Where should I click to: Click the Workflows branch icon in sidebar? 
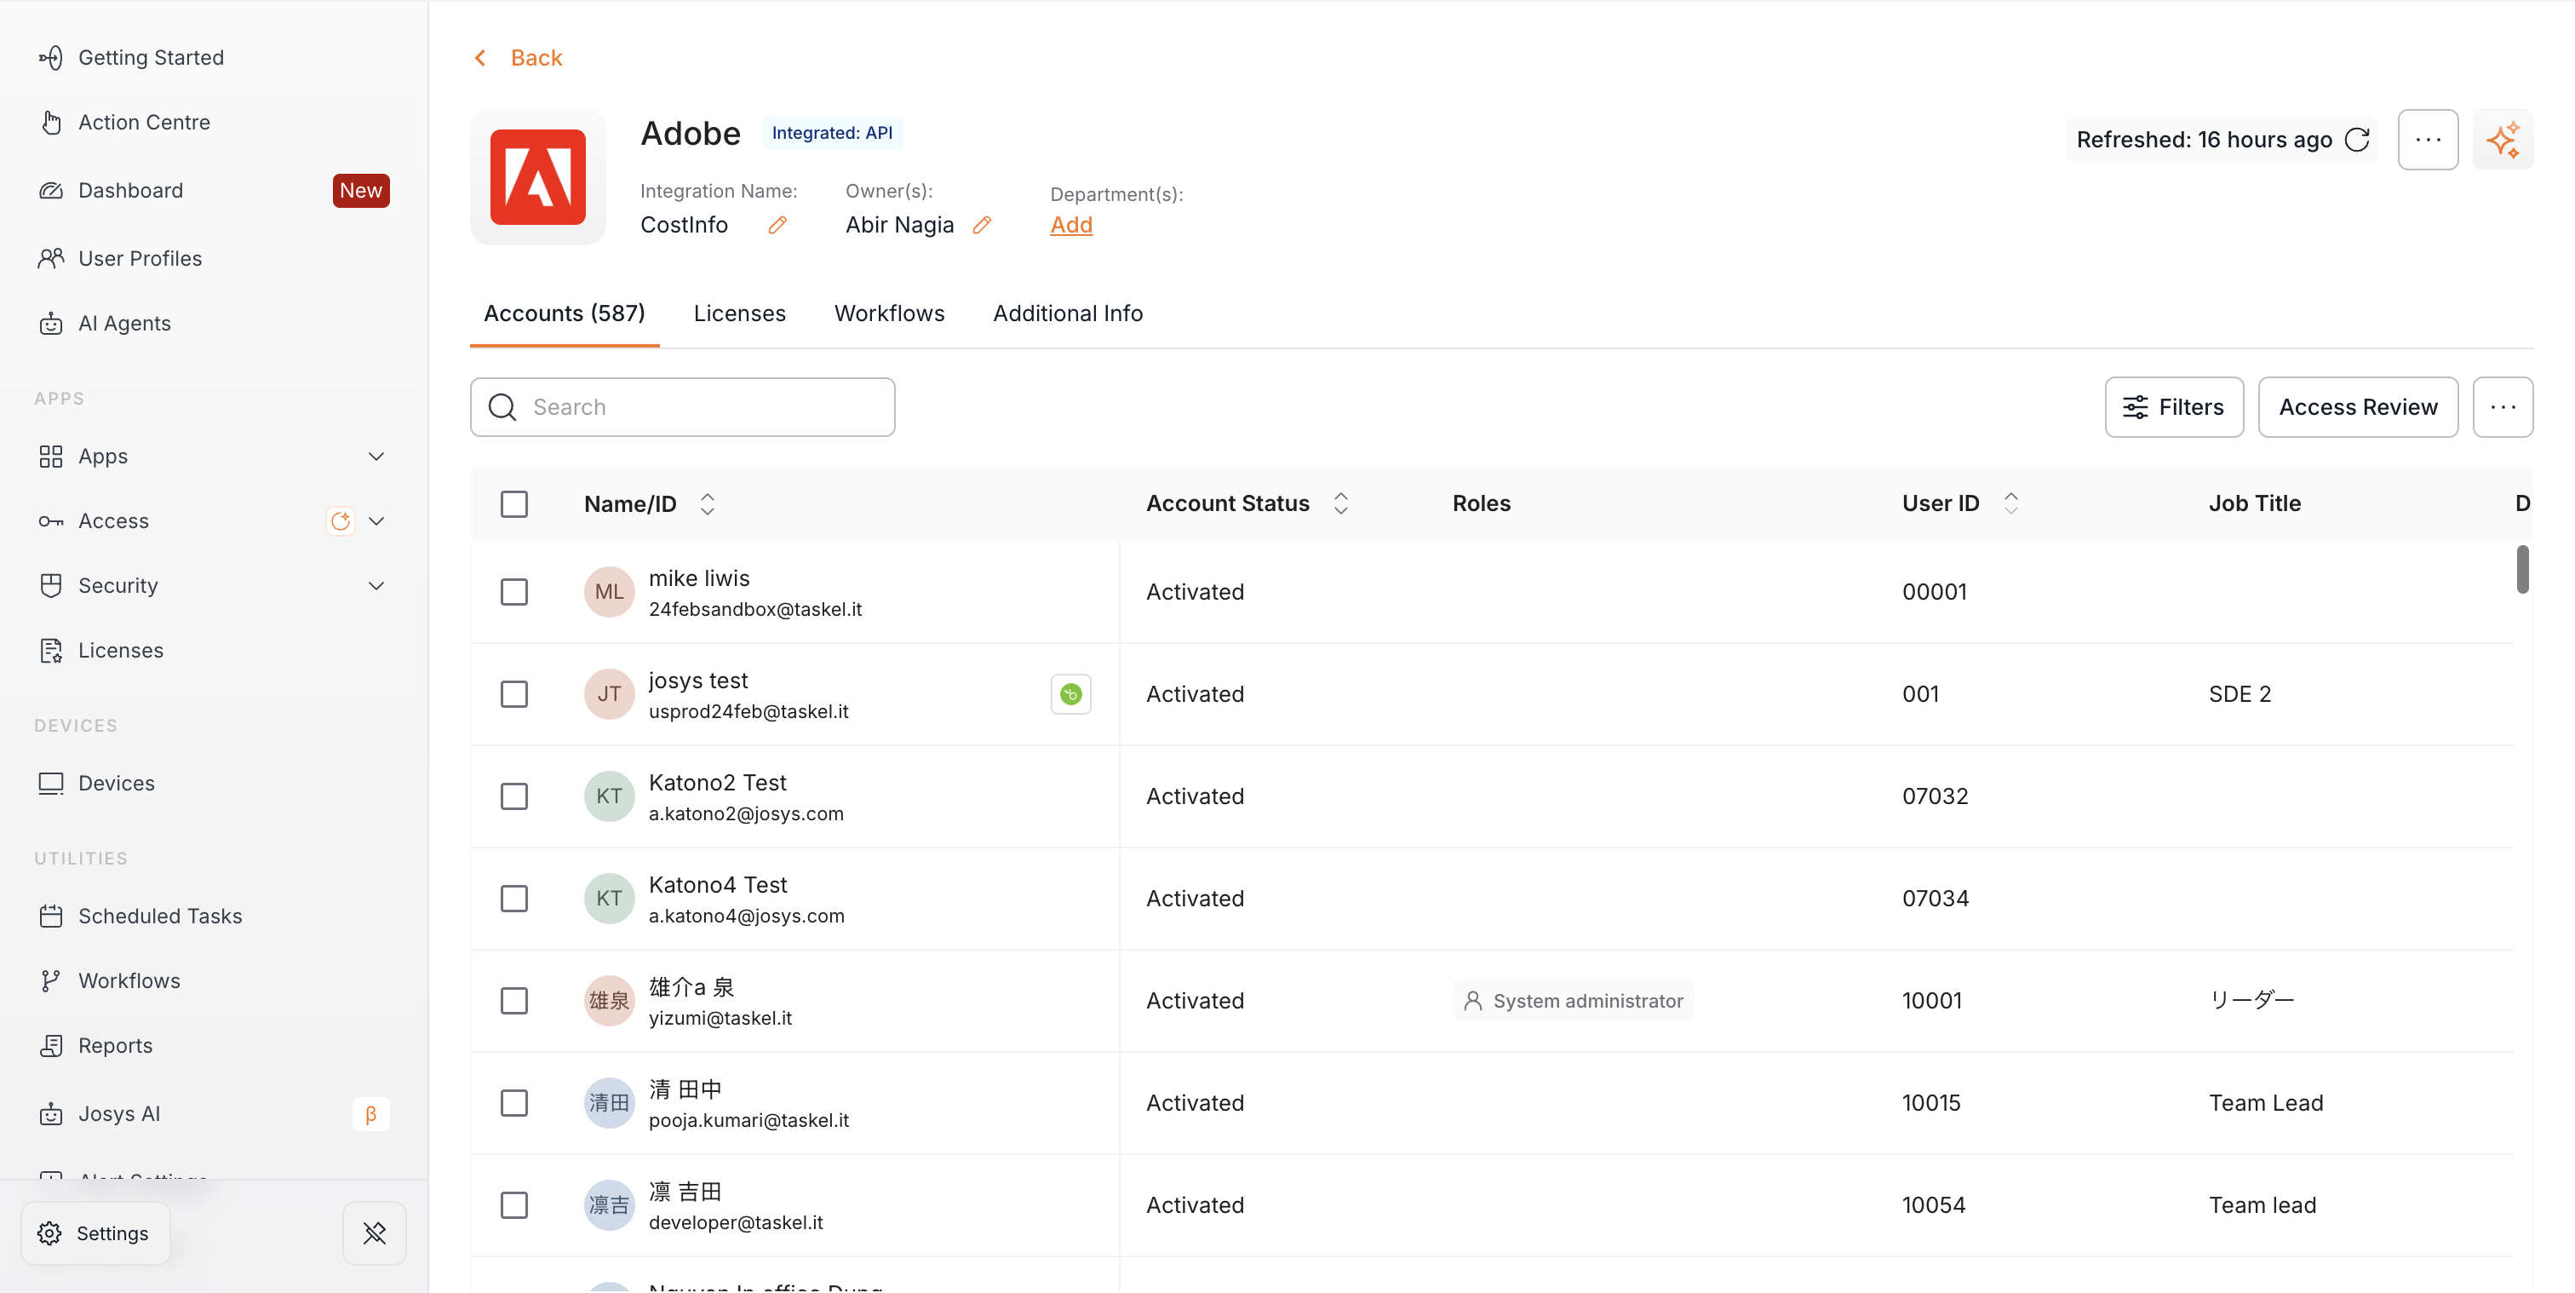(51, 981)
